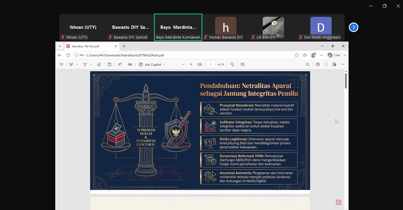Open PDF toolbar more options (three dots)

point(343,64)
